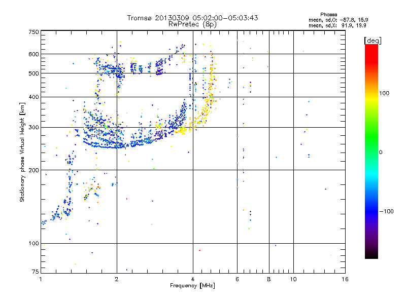Click the subtitle 'RwPretec (8p)'

[x=192, y=24]
